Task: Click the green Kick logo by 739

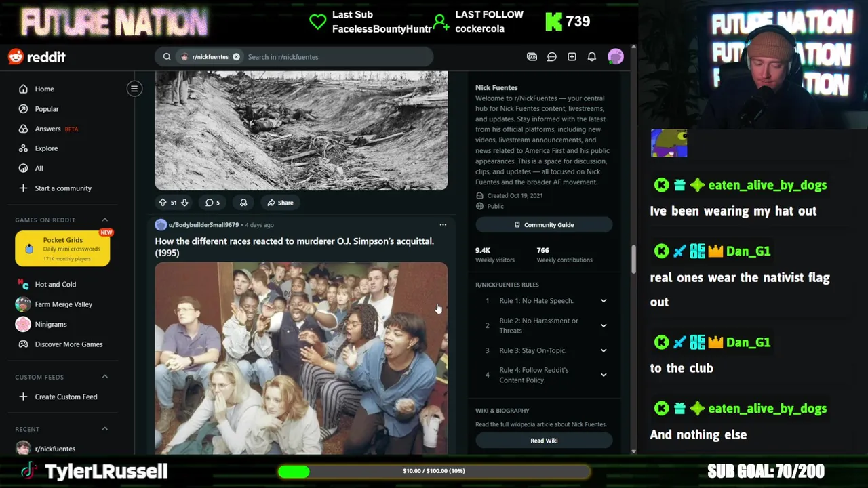Action: click(x=553, y=22)
